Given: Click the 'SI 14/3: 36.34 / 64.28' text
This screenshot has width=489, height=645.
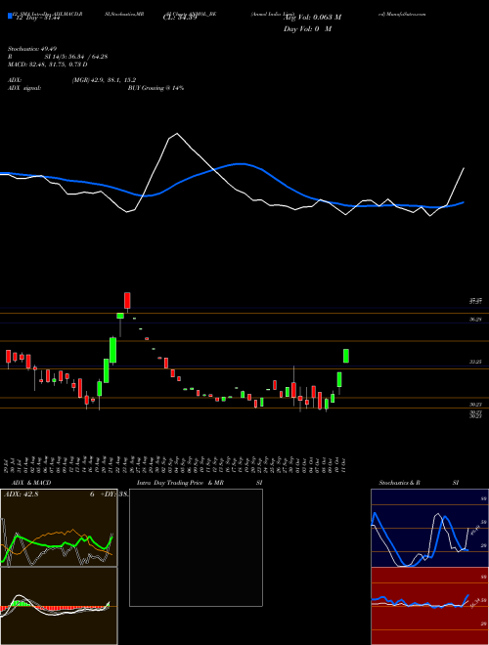Looking at the screenshot, I should point(76,57).
